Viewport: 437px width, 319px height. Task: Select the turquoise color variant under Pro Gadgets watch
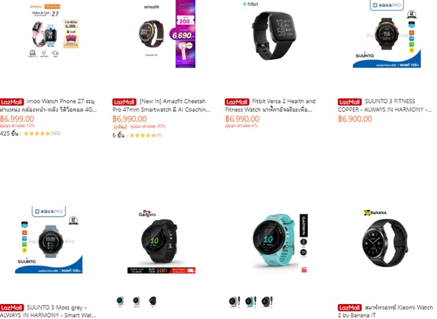point(120,301)
